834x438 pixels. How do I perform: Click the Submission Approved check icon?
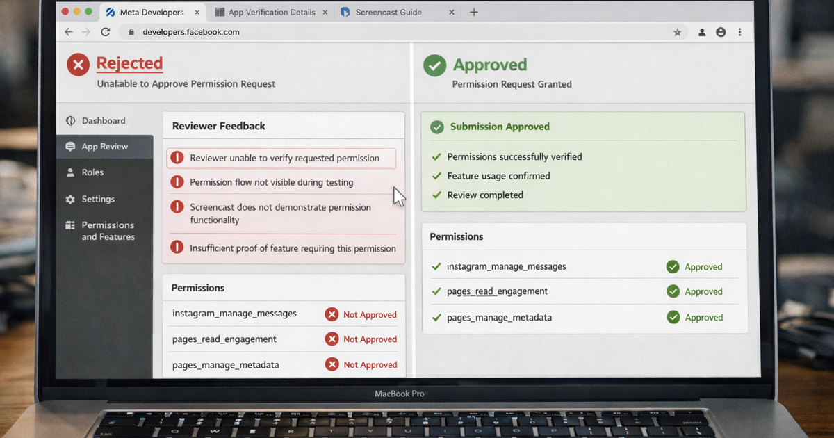pos(436,127)
